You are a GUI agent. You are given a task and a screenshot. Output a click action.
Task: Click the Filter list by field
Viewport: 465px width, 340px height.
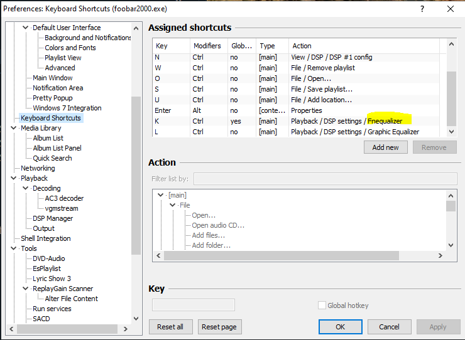tap(324, 179)
